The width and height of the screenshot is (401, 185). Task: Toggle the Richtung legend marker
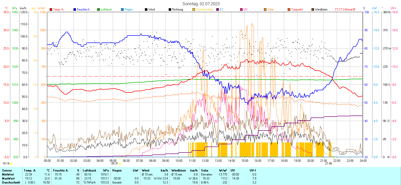point(170,9)
